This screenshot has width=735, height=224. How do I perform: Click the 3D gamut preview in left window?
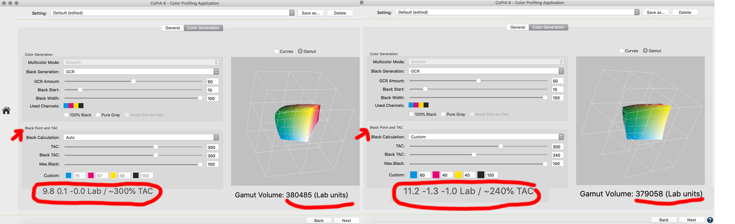[x=295, y=121]
